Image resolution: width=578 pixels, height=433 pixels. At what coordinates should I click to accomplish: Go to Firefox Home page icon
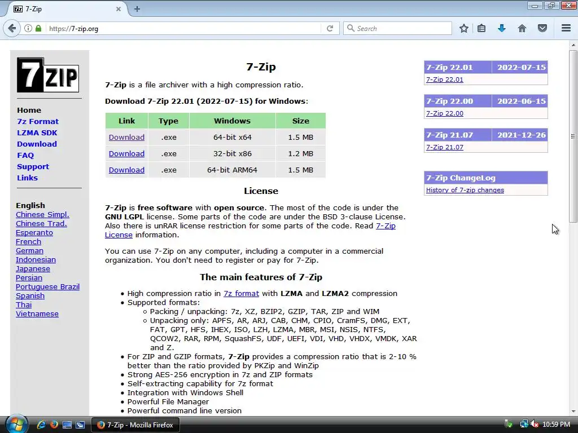point(522,28)
